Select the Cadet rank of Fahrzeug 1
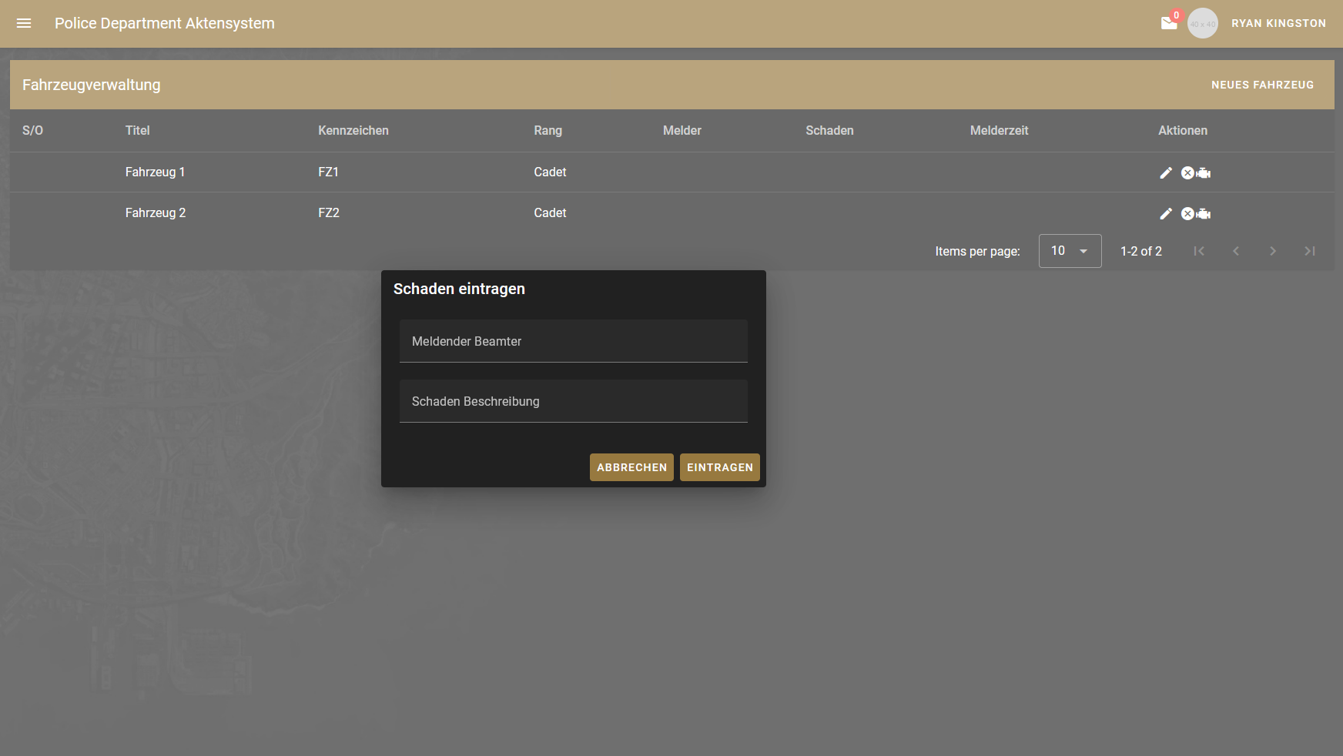1343x756 pixels. 550,172
